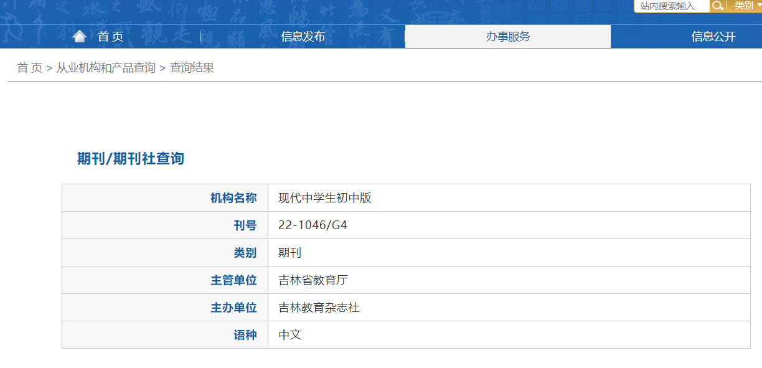This screenshot has height=368, width=762.
Task: Select the value 吉林省教育厅
Action: click(313, 280)
